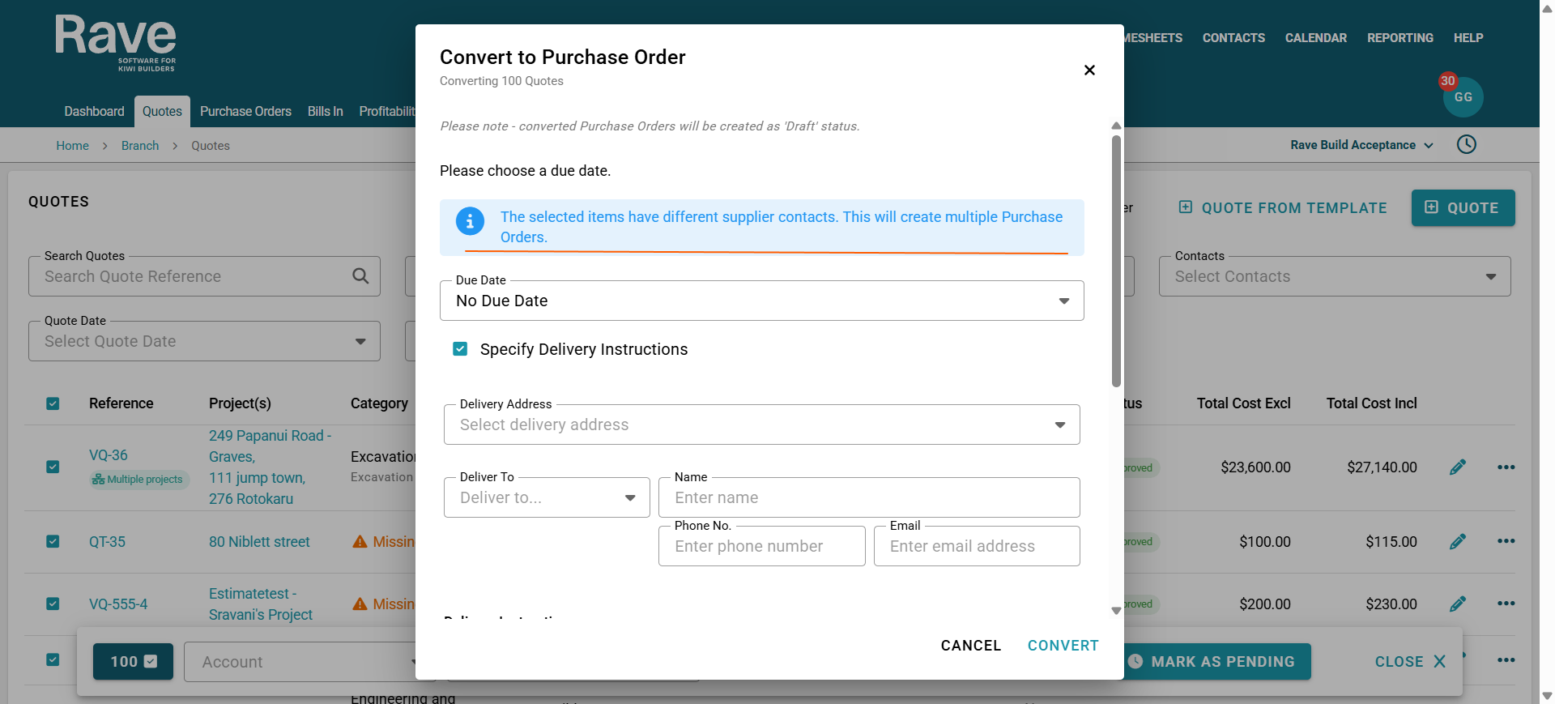Expand the Delivery Address dropdown
Viewport: 1555px width, 704px height.
761,425
